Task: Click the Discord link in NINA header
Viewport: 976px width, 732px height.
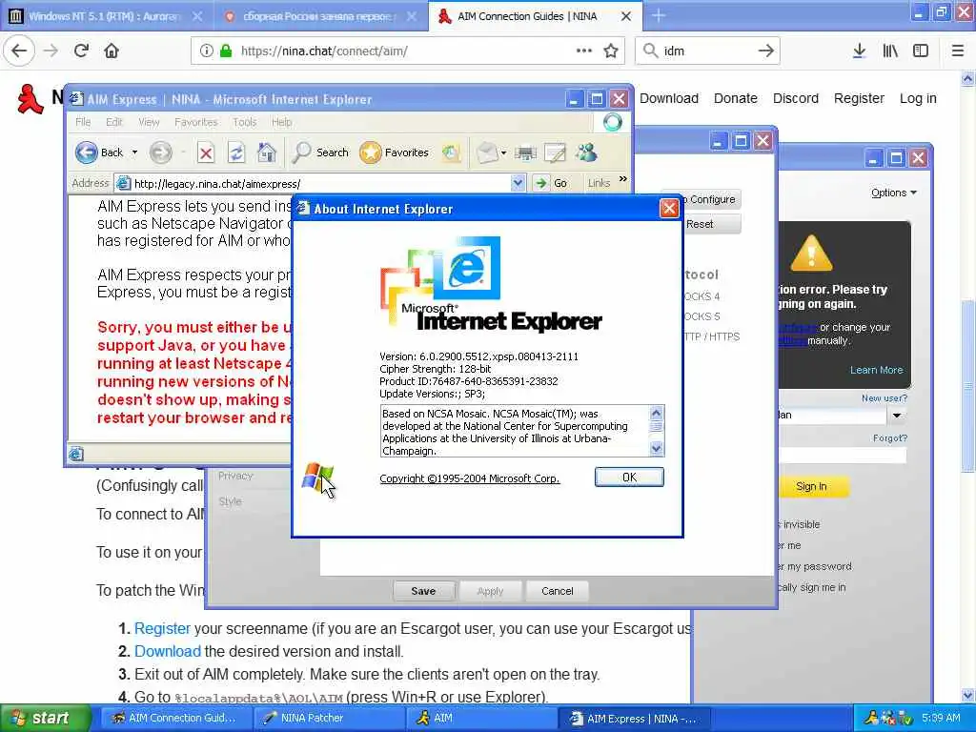Action: coord(796,98)
